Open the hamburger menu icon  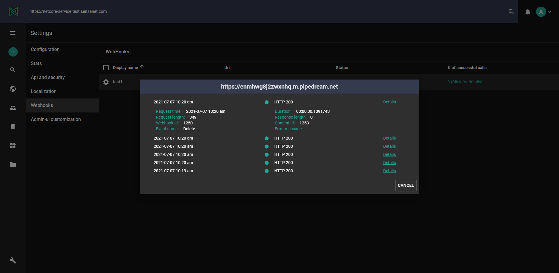pyautogui.click(x=13, y=33)
